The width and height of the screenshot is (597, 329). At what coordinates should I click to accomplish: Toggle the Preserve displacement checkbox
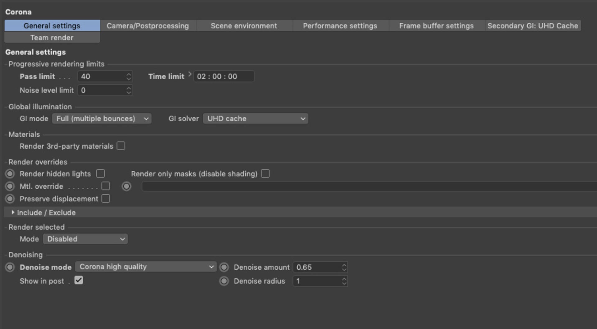(x=106, y=198)
